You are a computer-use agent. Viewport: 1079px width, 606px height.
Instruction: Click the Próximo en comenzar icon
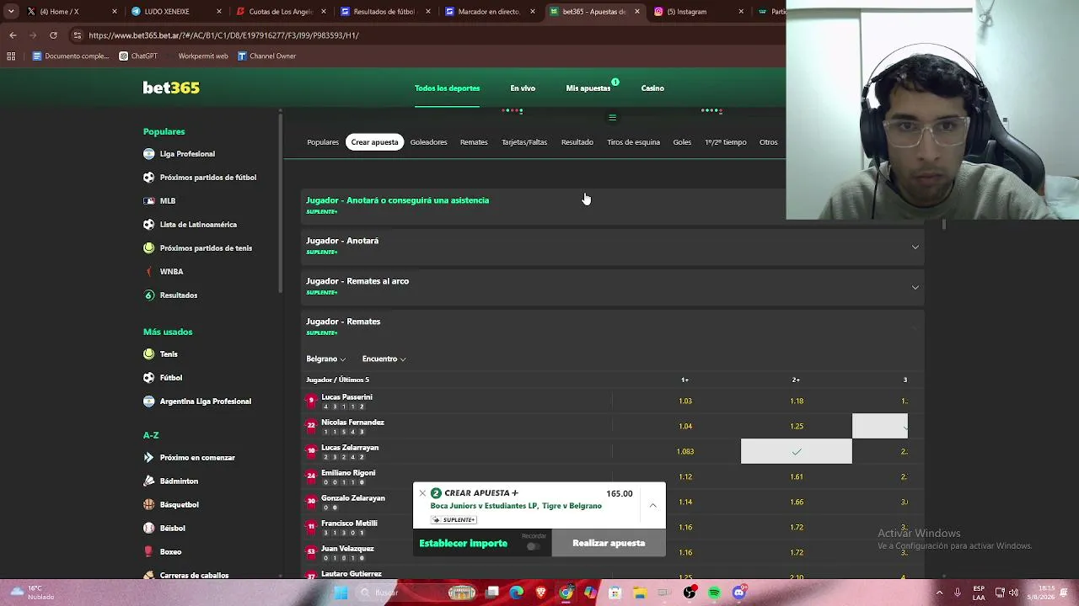(149, 458)
